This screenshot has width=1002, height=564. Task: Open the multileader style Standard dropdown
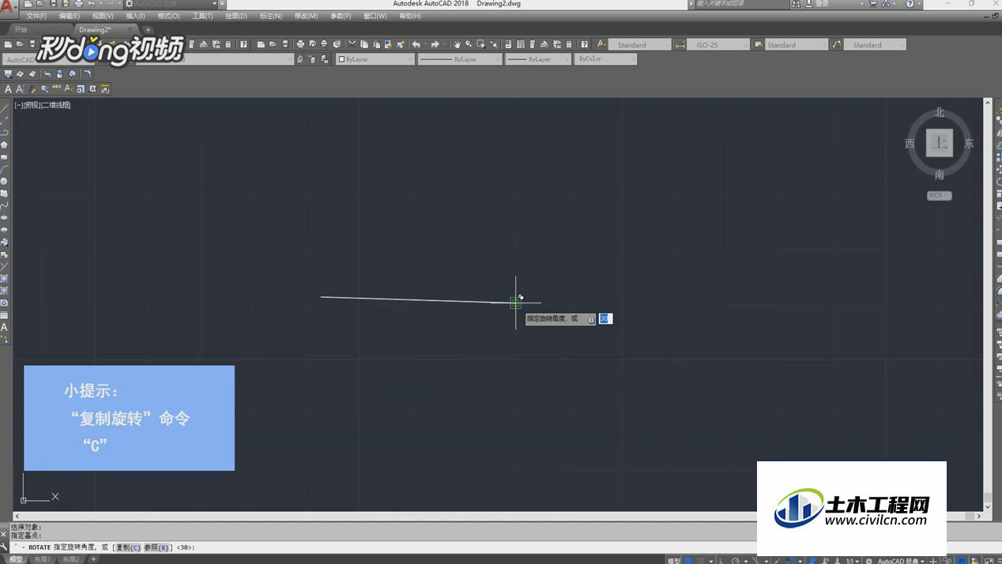[x=874, y=45]
